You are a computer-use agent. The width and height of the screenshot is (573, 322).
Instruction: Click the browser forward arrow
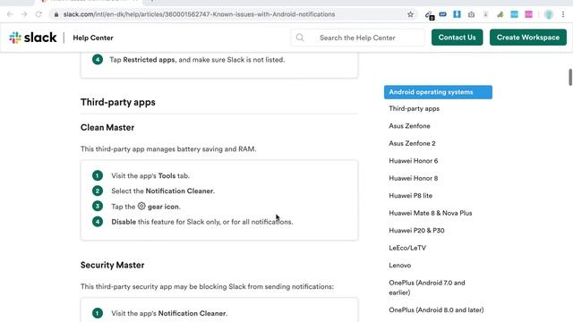[24, 14]
